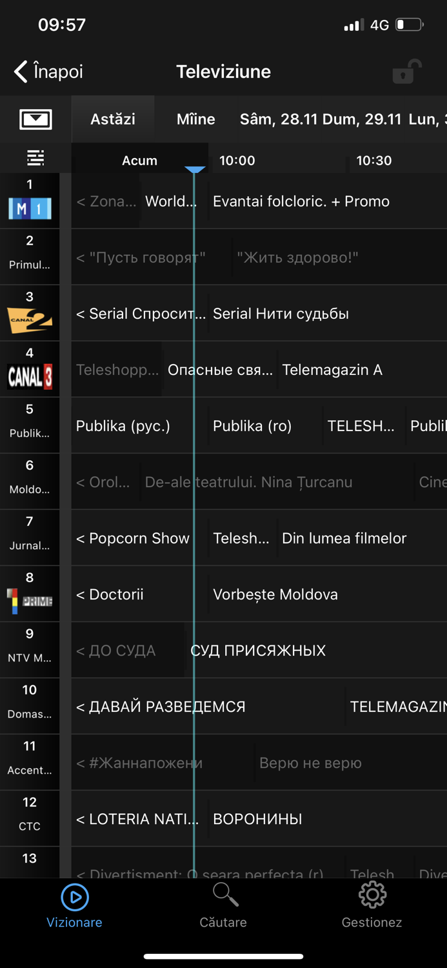This screenshot has width=447, height=968.
Task: Open the Vorbește Moldova program
Action: coord(275,594)
